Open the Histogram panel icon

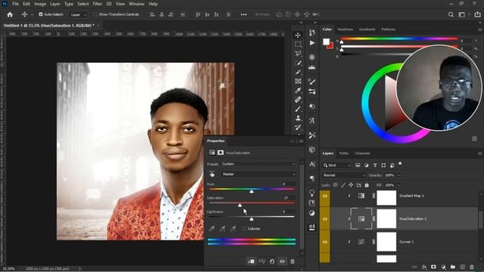(x=312, y=67)
